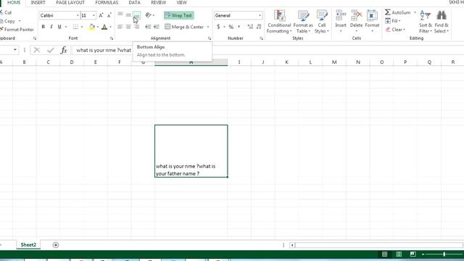Click Format Painter
The image size is (464, 261).
click(17, 29)
